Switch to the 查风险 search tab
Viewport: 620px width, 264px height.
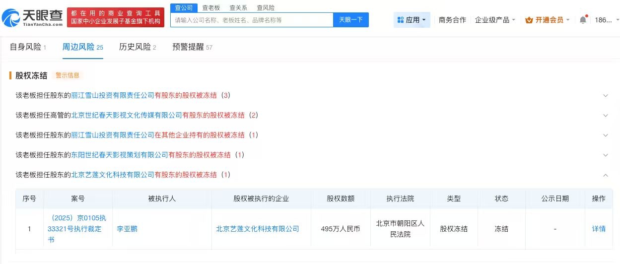tap(266, 8)
